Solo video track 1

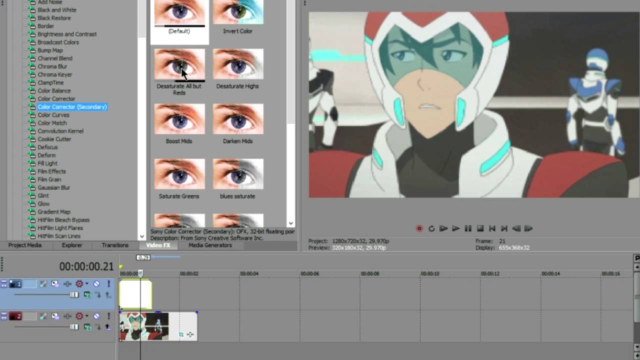click(108, 284)
